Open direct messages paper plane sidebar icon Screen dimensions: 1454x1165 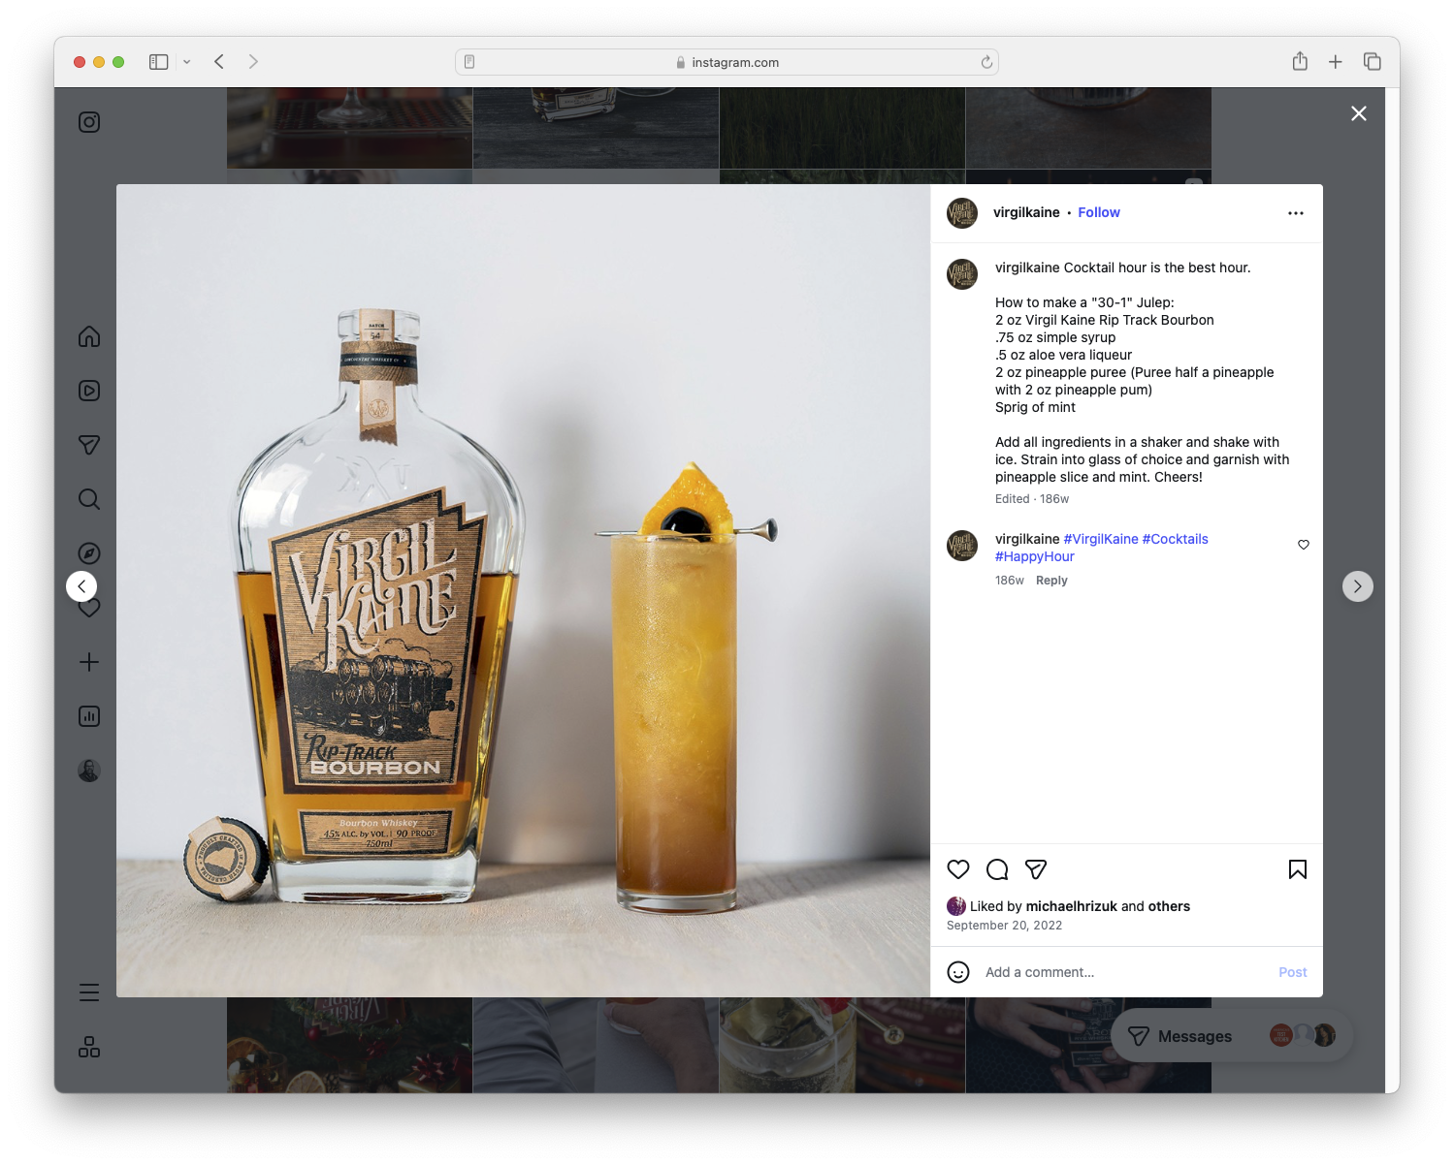tap(89, 445)
